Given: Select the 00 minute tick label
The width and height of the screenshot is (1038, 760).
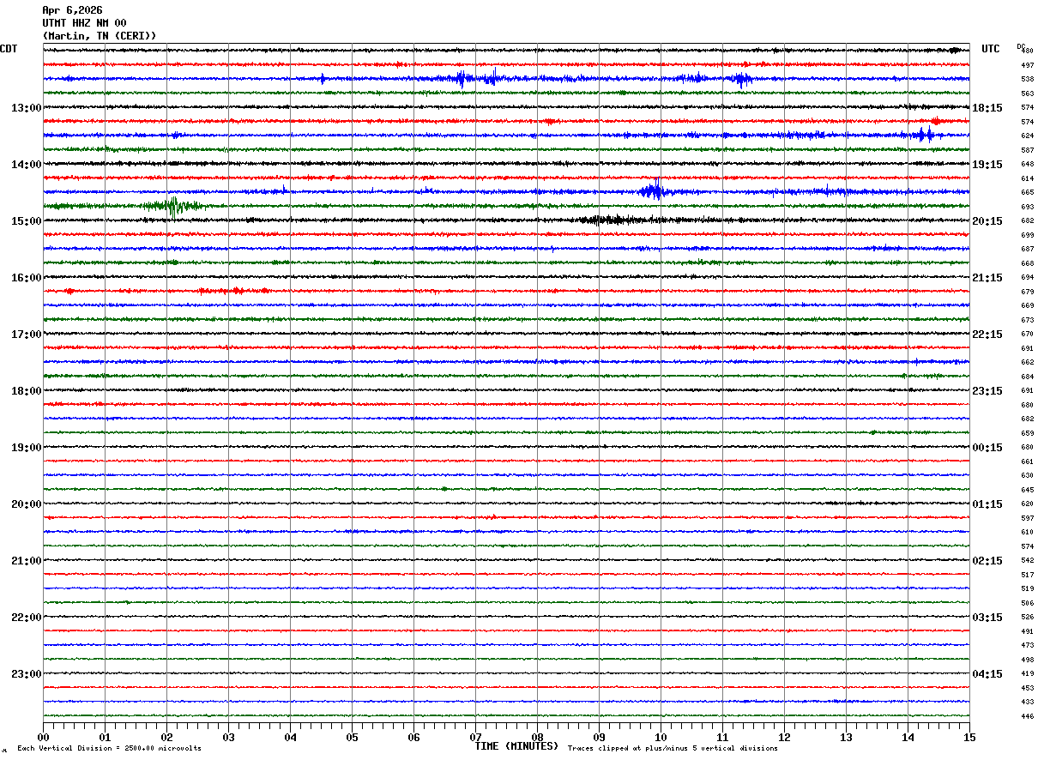Looking at the screenshot, I should click(43, 737).
